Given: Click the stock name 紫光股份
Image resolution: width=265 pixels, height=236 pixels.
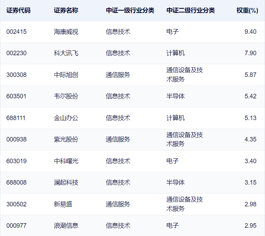Looking at the screenshot, I should pos(66,139).
